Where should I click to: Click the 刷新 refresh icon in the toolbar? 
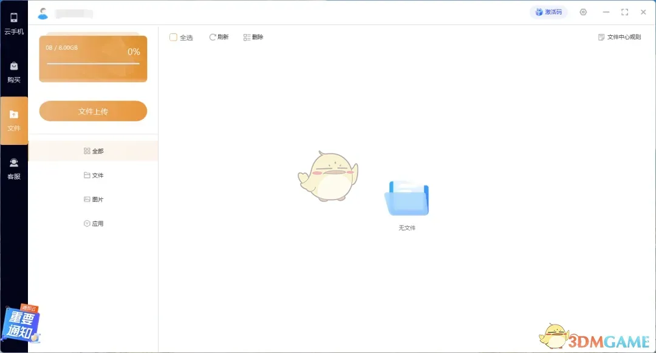pyautogui.click(x=219, y=37)
